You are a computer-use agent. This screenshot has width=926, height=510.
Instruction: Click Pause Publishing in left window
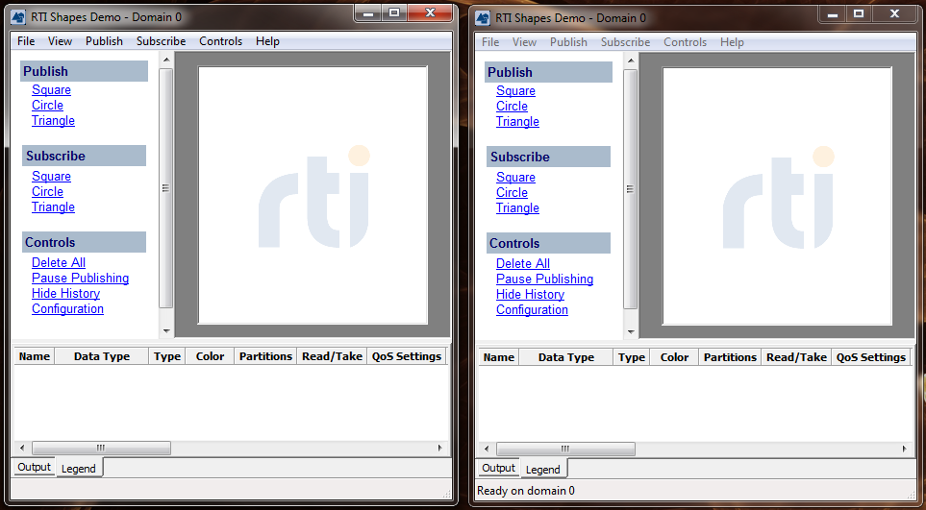[81, 278]
